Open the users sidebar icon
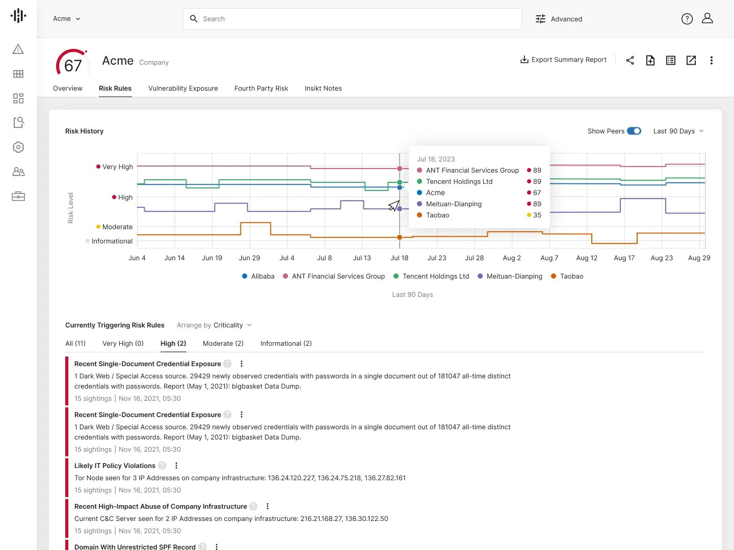The height and width of the screenshot is (550, 734). click(x=18, y=172)
